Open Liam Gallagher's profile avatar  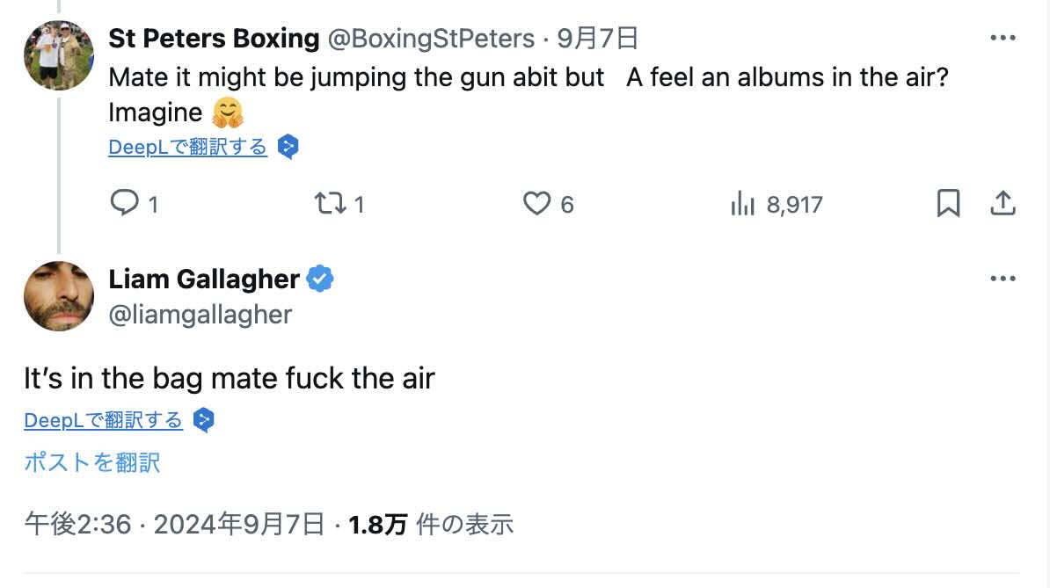[x=59, y=296]
